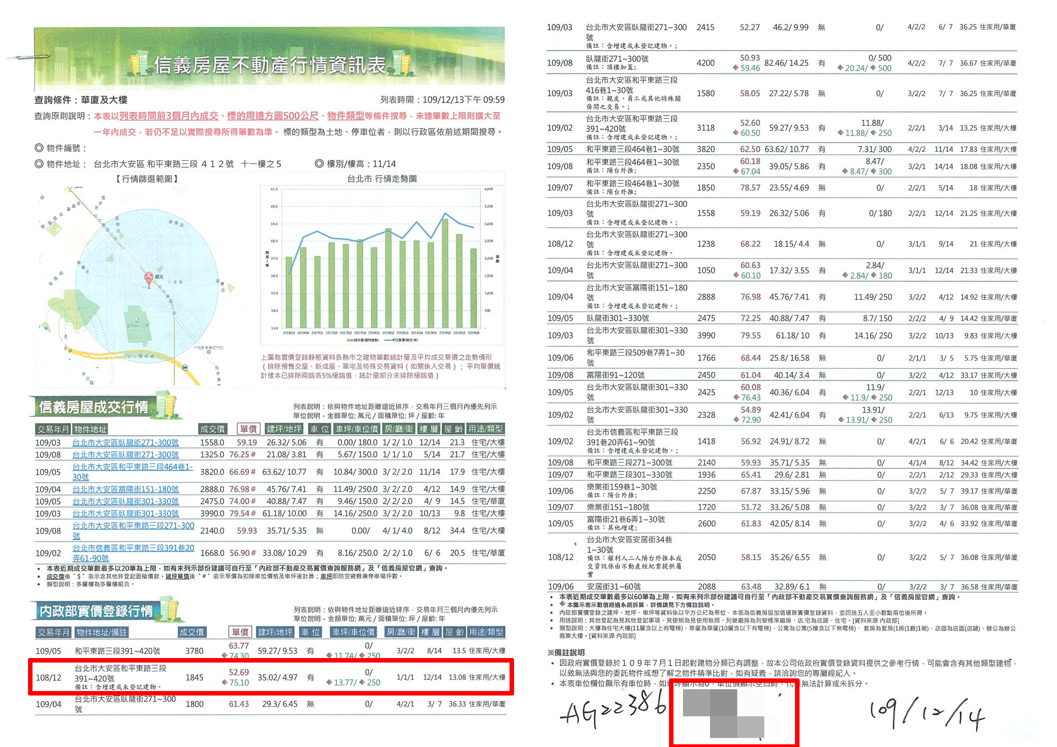Select the 內政部實價登錄行情 section heading
Screen dimensions: 1057x747
(x=96, y=611)
